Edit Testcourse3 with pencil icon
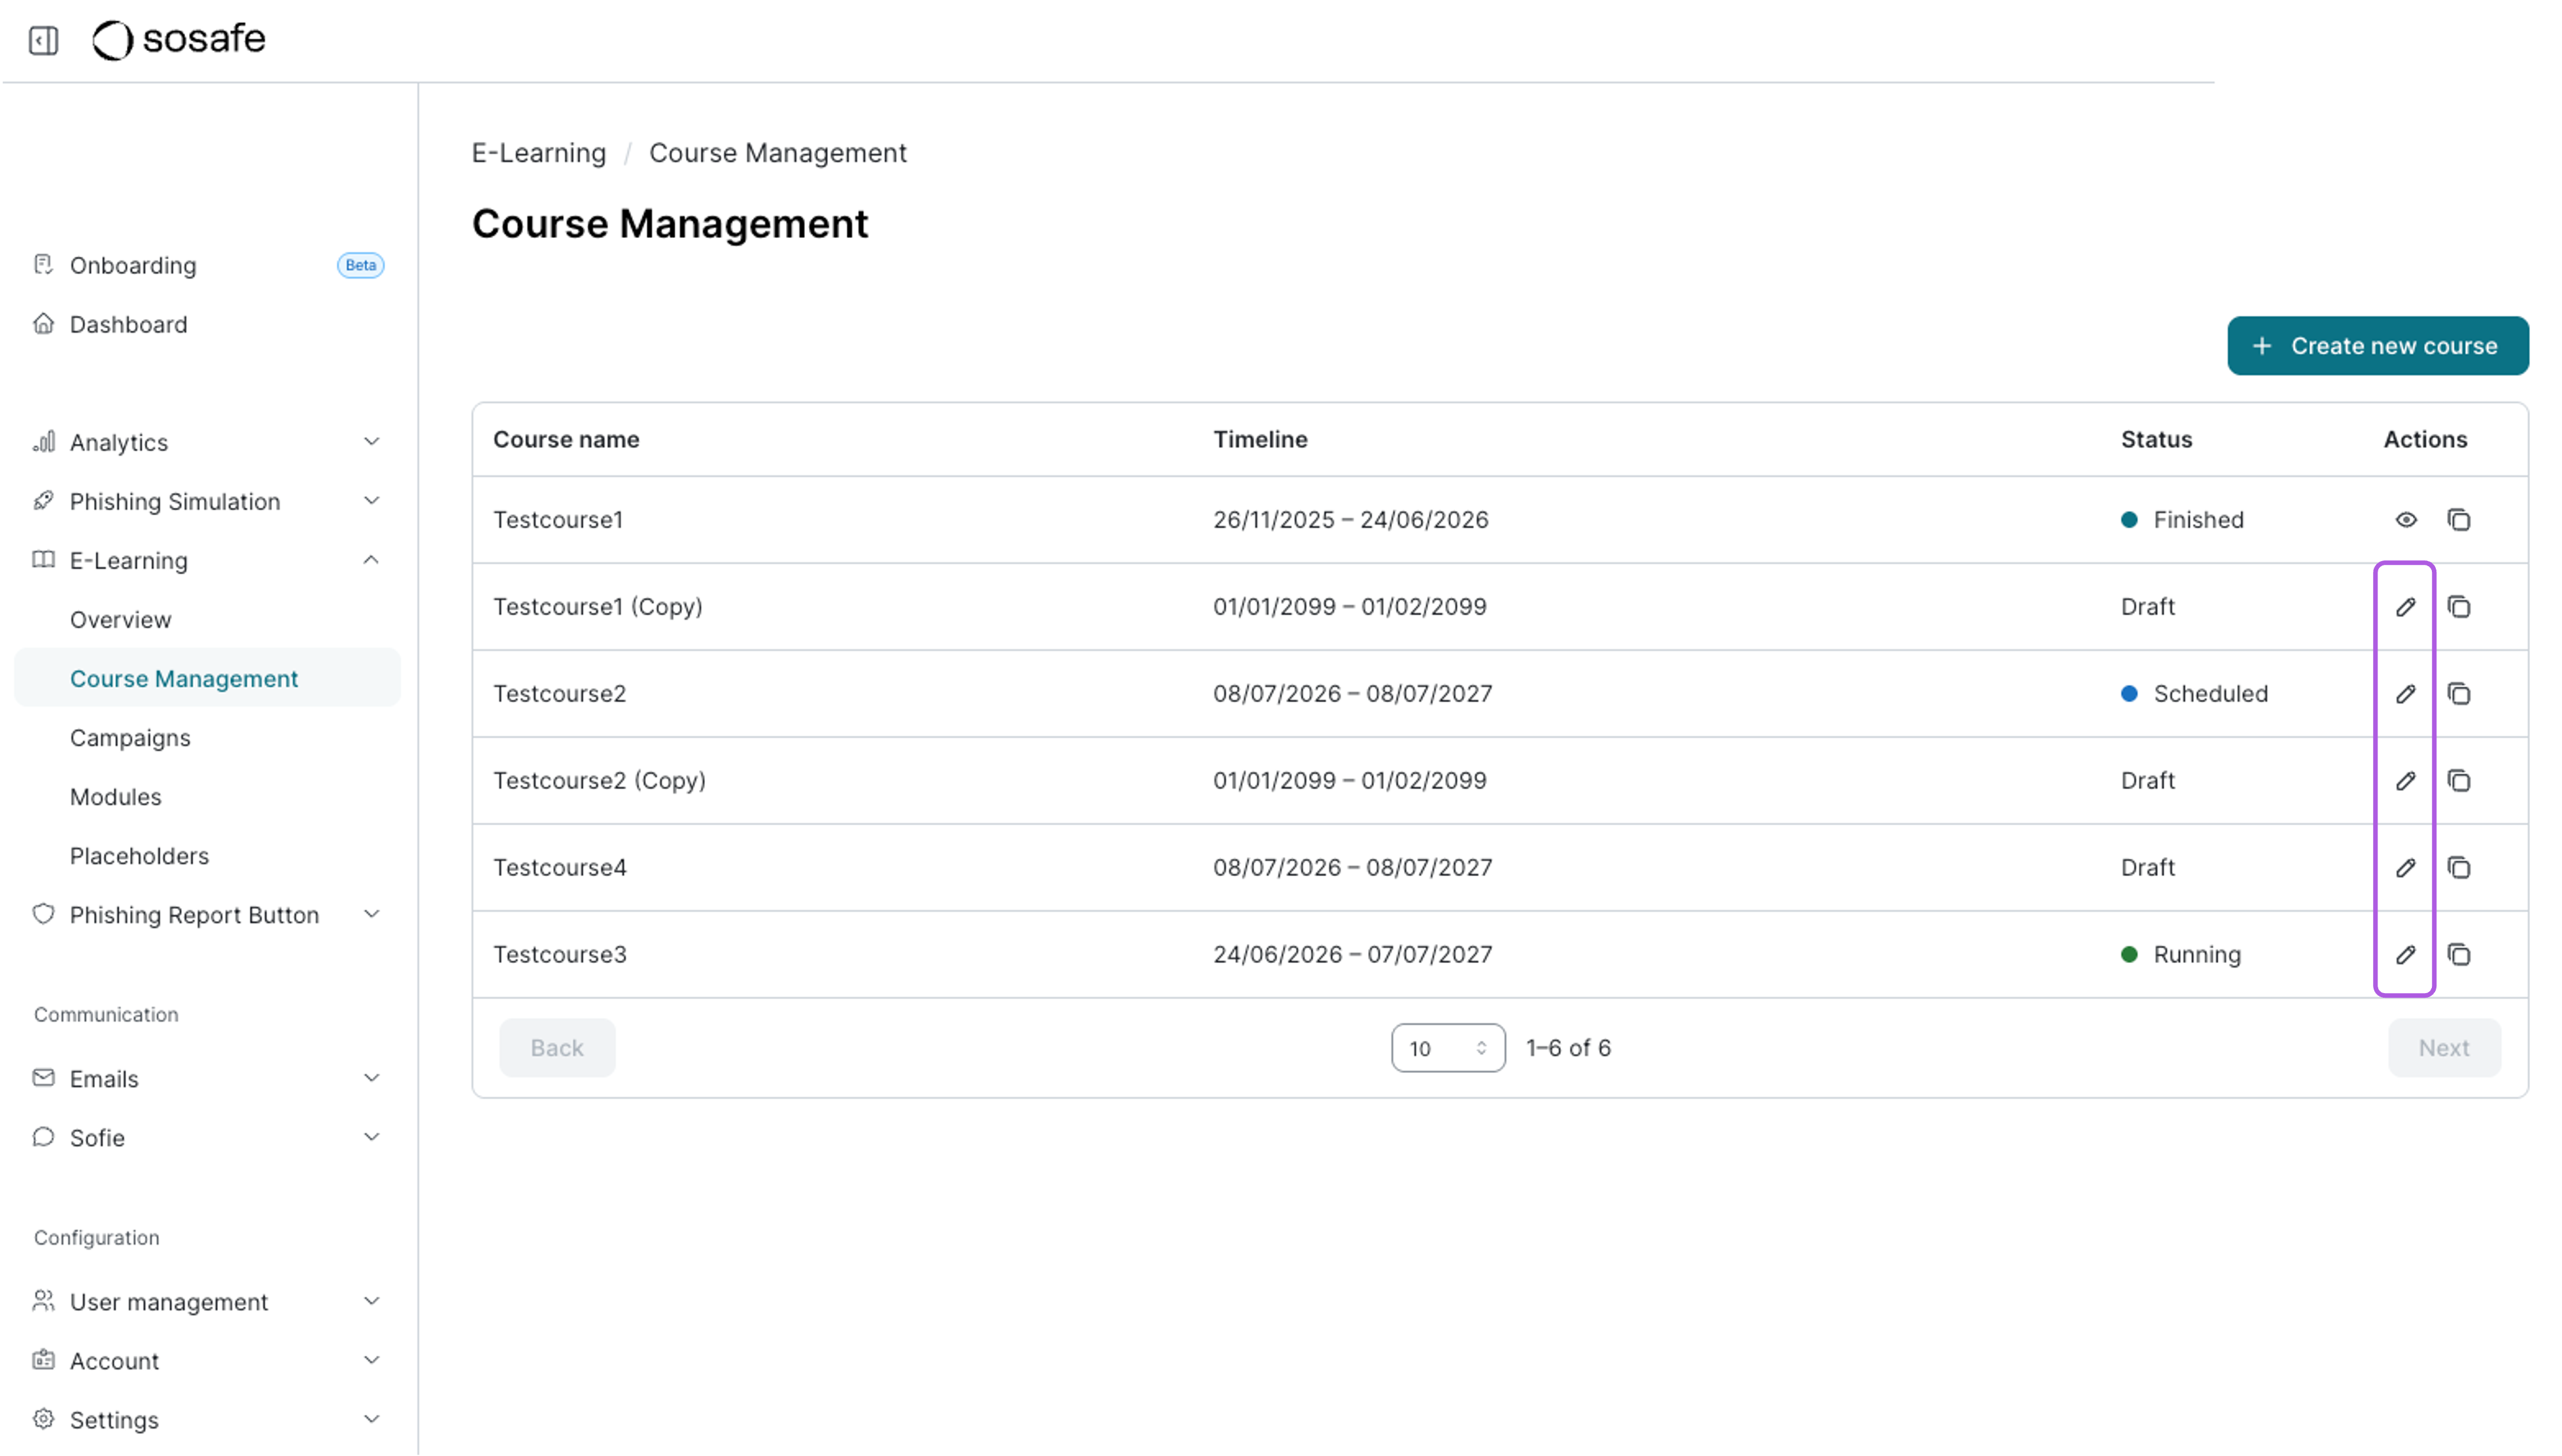 [x=2405, y=955]
